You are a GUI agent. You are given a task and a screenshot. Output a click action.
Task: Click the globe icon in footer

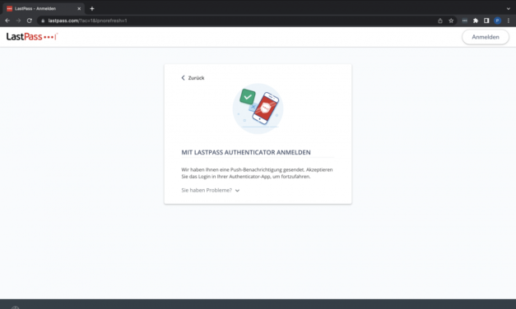click(16, 307)
